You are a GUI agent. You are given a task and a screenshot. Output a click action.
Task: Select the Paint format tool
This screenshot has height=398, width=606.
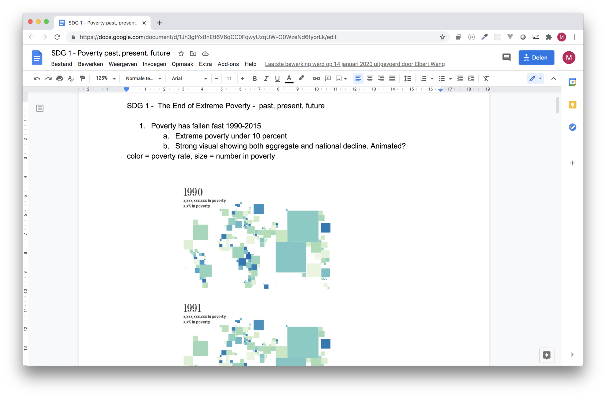[82, 78]
